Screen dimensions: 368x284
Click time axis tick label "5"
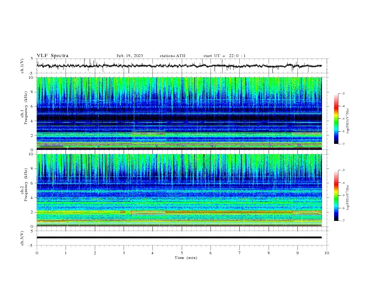pyautogui.click(x=182, y=253)
